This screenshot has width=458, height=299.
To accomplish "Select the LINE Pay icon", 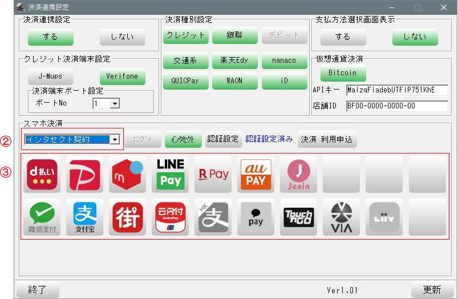I will pos(171,175).
